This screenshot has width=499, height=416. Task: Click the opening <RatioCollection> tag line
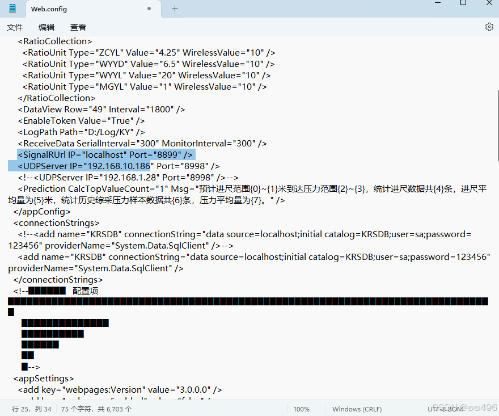pyautogui.click(x=55, y=41)
